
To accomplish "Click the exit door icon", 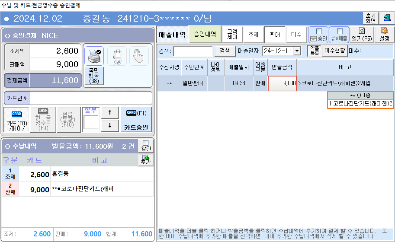I will click(387, 18).
